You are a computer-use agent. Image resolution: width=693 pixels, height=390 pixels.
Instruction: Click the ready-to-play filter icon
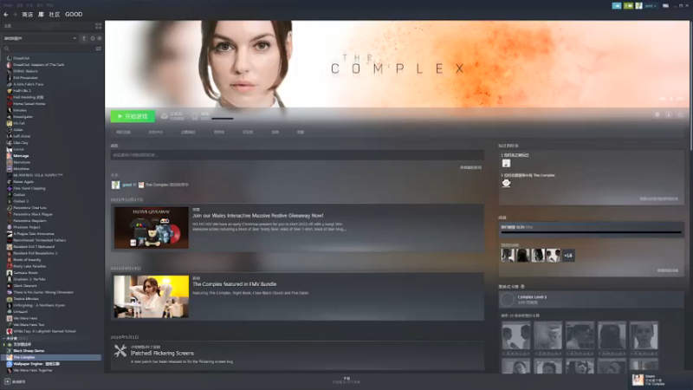click(x=99, y=38)
